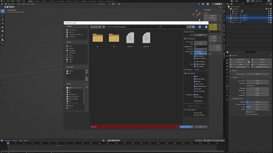Select the Annotate tool

[3, 36]
